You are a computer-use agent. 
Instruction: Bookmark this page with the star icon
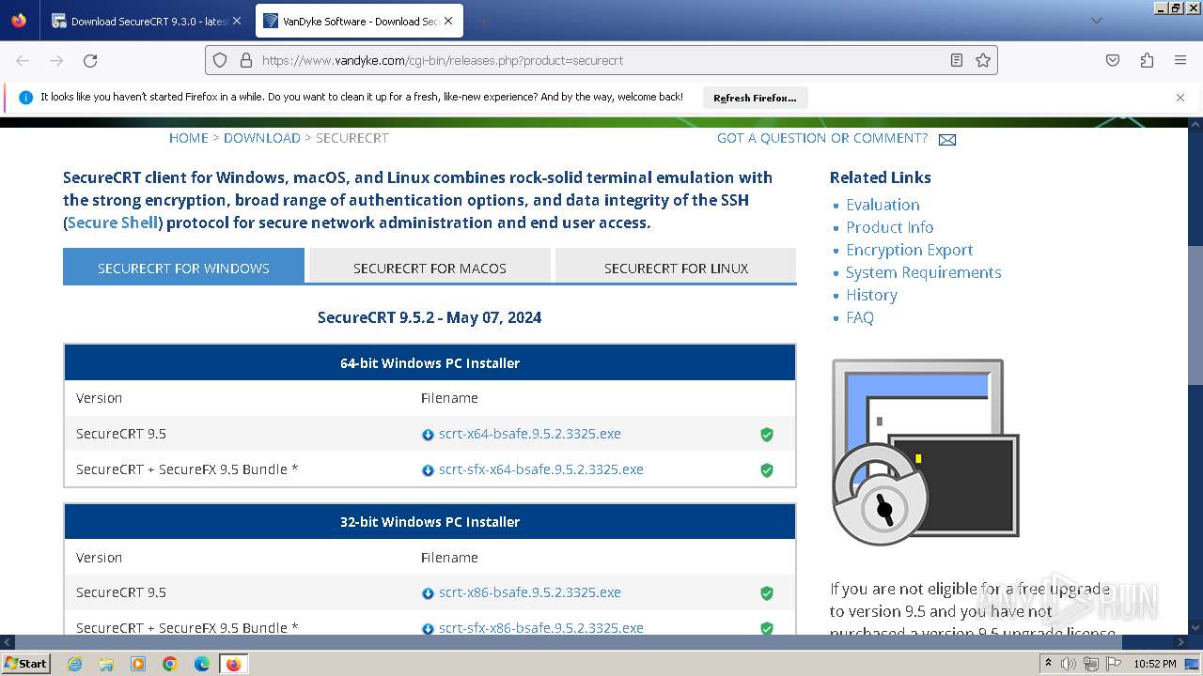point(983,60)
